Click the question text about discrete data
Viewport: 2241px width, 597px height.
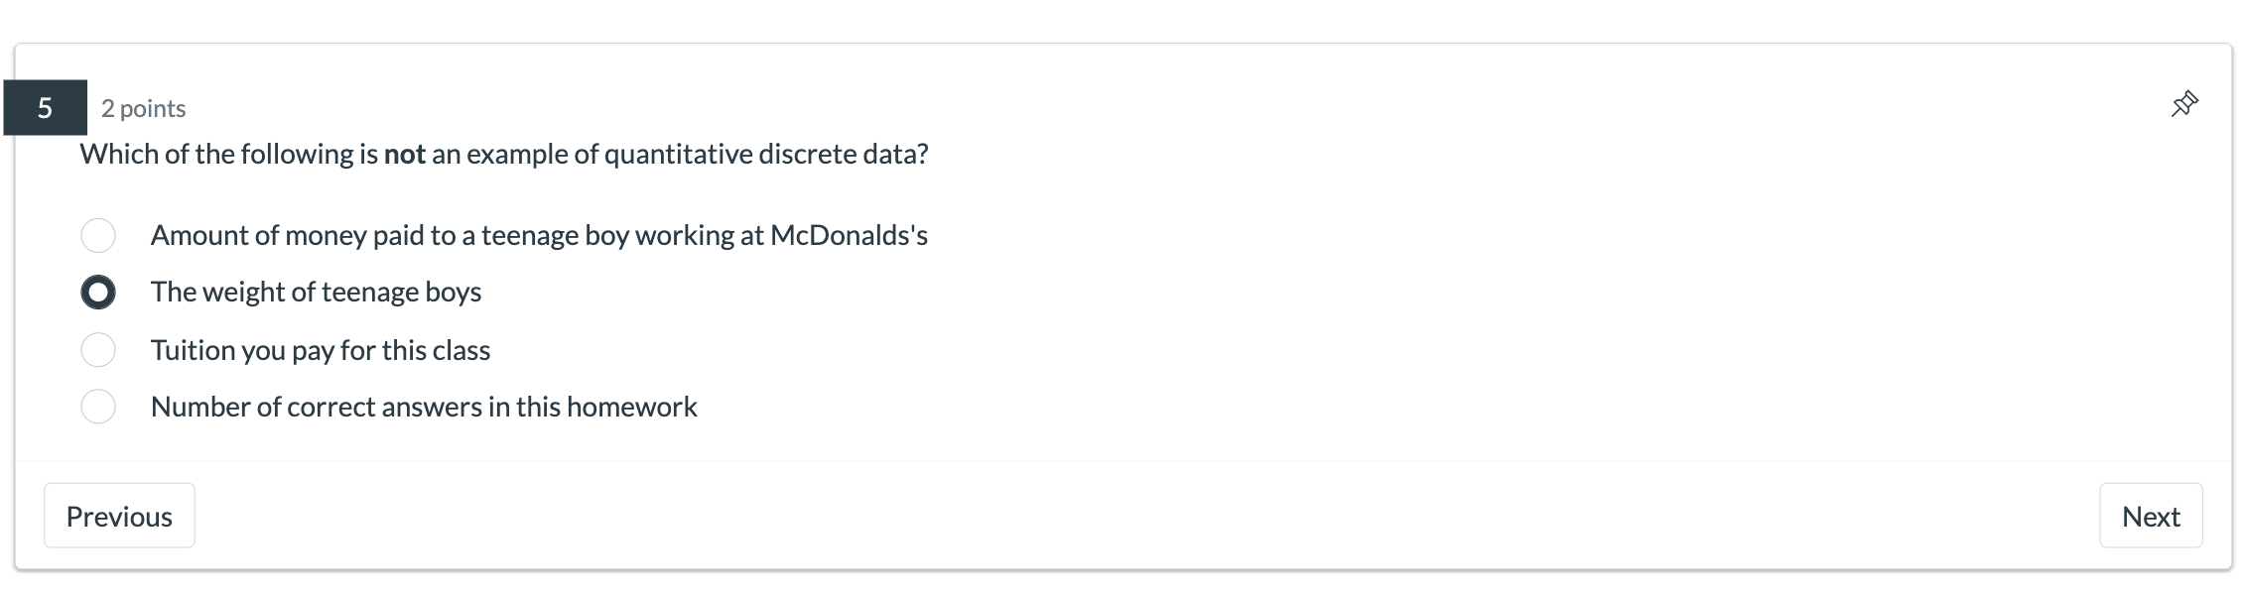pos(504,154)
